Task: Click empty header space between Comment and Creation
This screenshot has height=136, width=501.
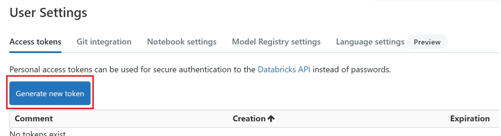Action: 140,119
